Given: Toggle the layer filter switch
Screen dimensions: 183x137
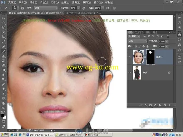Looking at the screenshot, I should [168, 36].
